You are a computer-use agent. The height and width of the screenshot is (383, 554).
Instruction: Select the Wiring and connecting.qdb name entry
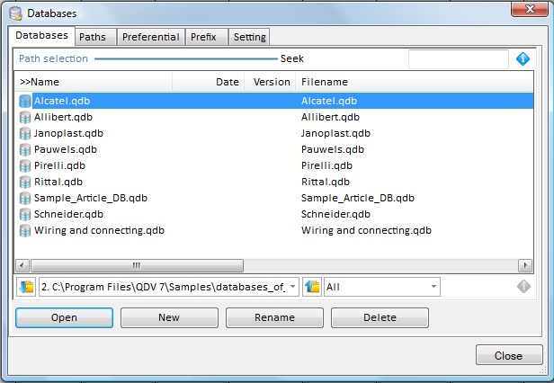(x=99, y=231)
